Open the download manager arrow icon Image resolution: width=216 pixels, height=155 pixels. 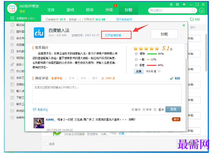coord(202,11)
